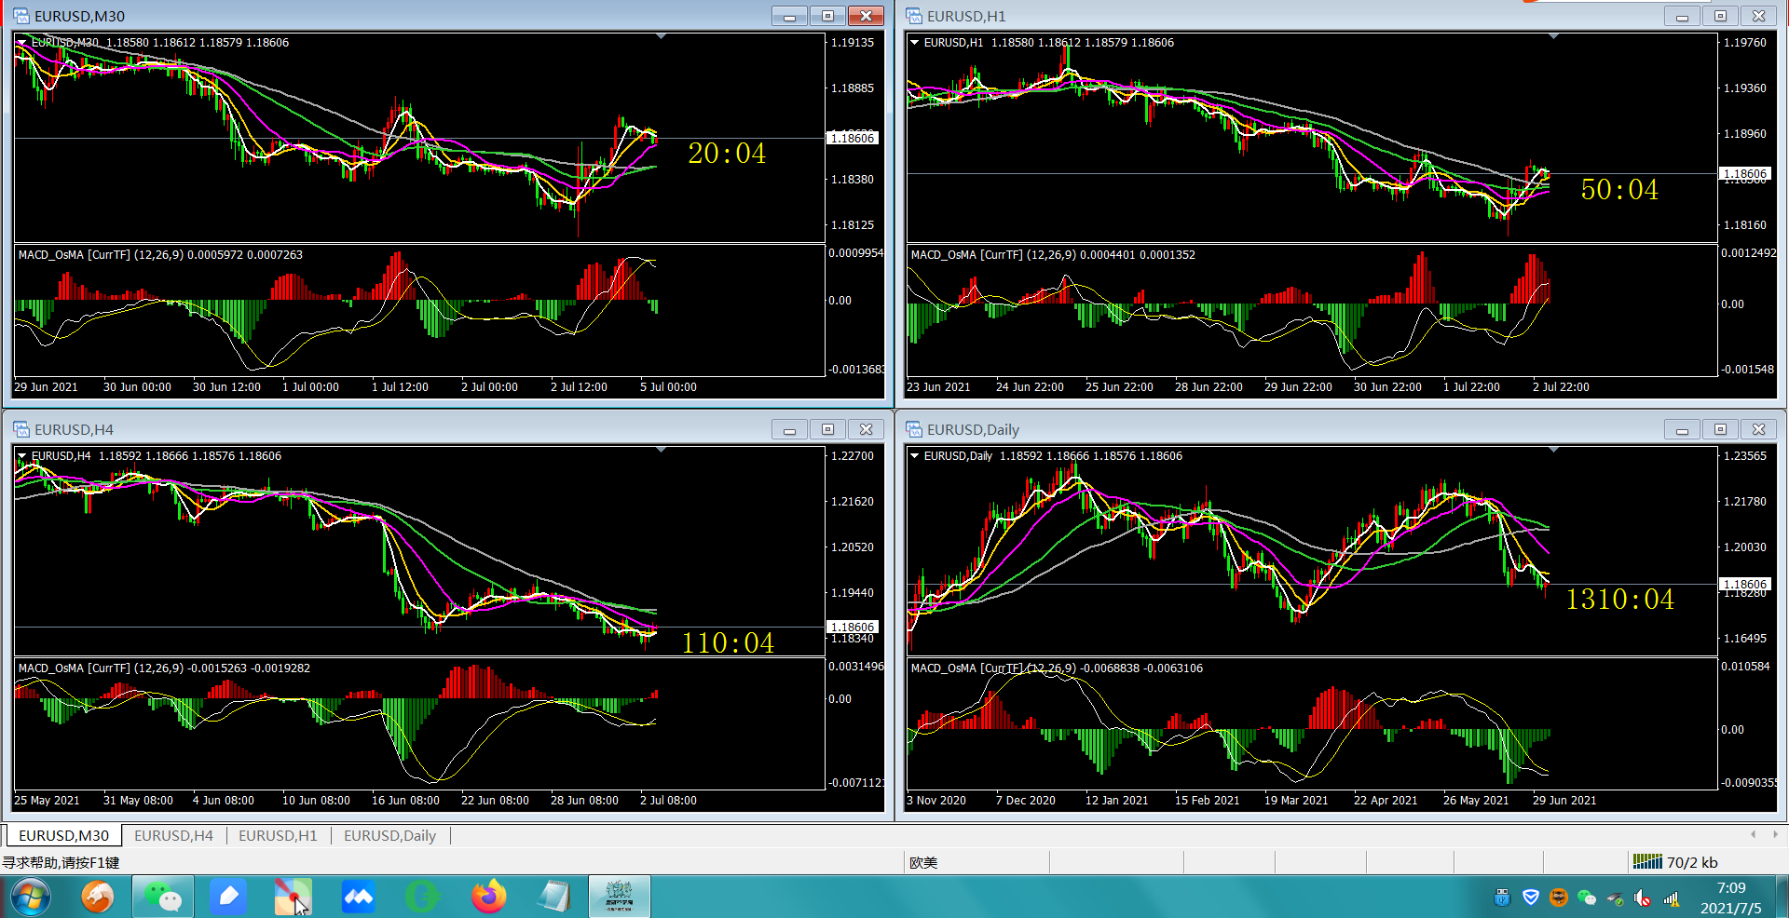1789x918 pixels.
Task: Switch to the EURUSD,Daily chart tab
Action: (x=389, y=835)
